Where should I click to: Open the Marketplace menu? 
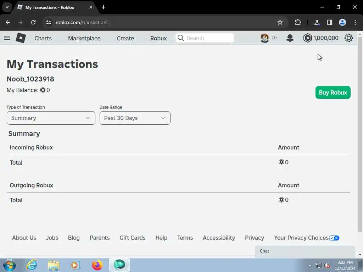(84, 38)
